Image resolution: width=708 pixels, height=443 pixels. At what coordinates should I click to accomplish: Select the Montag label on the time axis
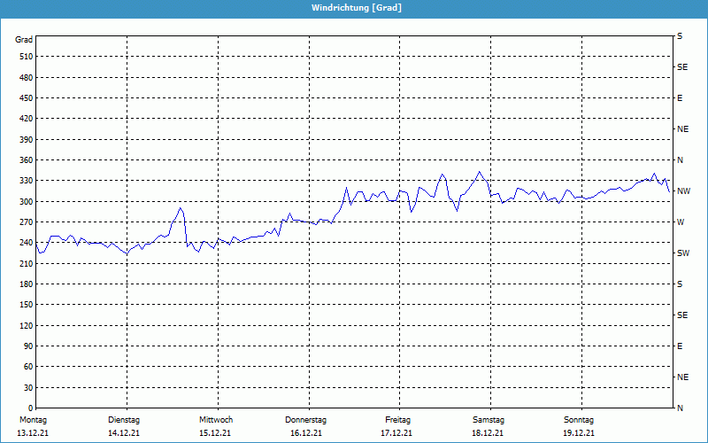[x=32, y=419]
